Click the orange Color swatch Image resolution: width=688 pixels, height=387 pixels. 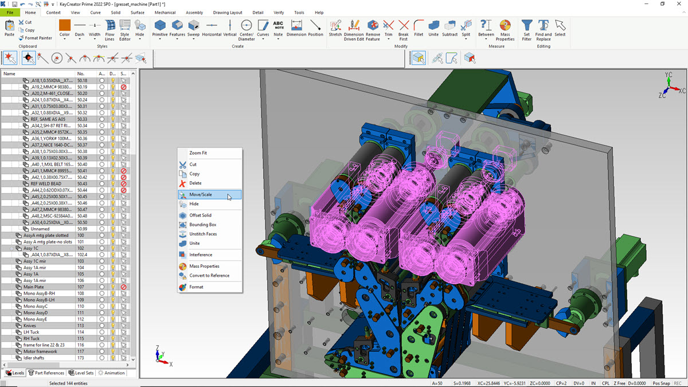64,25
